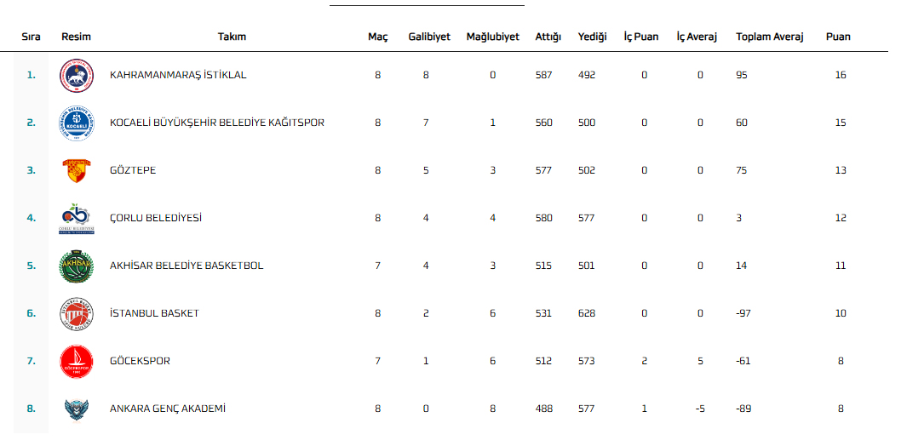Click rank number 7 for Göcekspor
This screenshot has height=446, width=901.
coord(31,361)
